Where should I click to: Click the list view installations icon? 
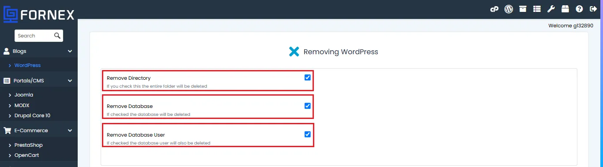click(x=537, y=9)
